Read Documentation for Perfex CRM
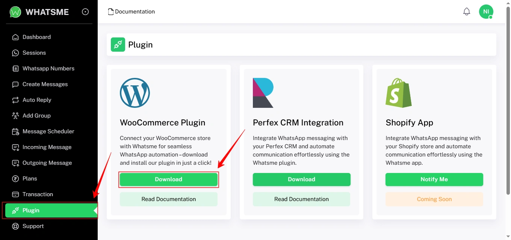Viewport: 511px width, 240px height. pos(301,199)
